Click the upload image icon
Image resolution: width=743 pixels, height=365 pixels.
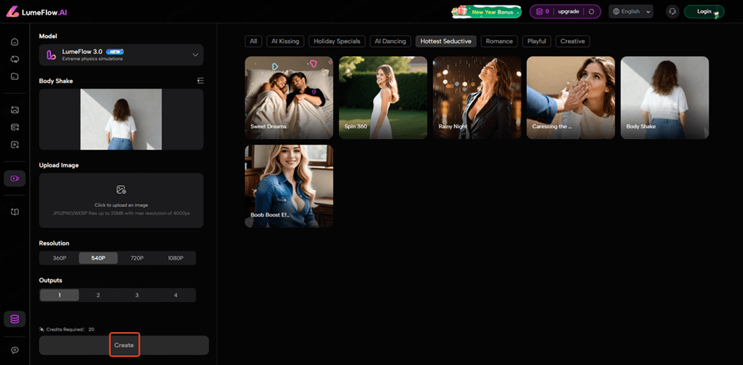(x=122, y=190)
